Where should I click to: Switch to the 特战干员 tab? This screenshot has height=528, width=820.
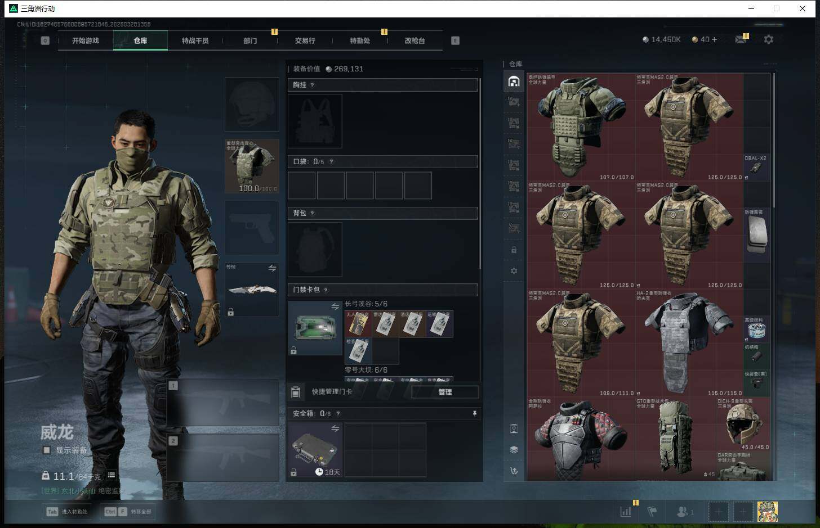195,40
